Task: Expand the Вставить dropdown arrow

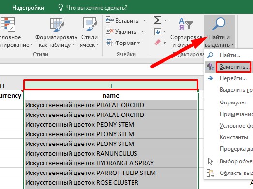Action: click(144, 21)
